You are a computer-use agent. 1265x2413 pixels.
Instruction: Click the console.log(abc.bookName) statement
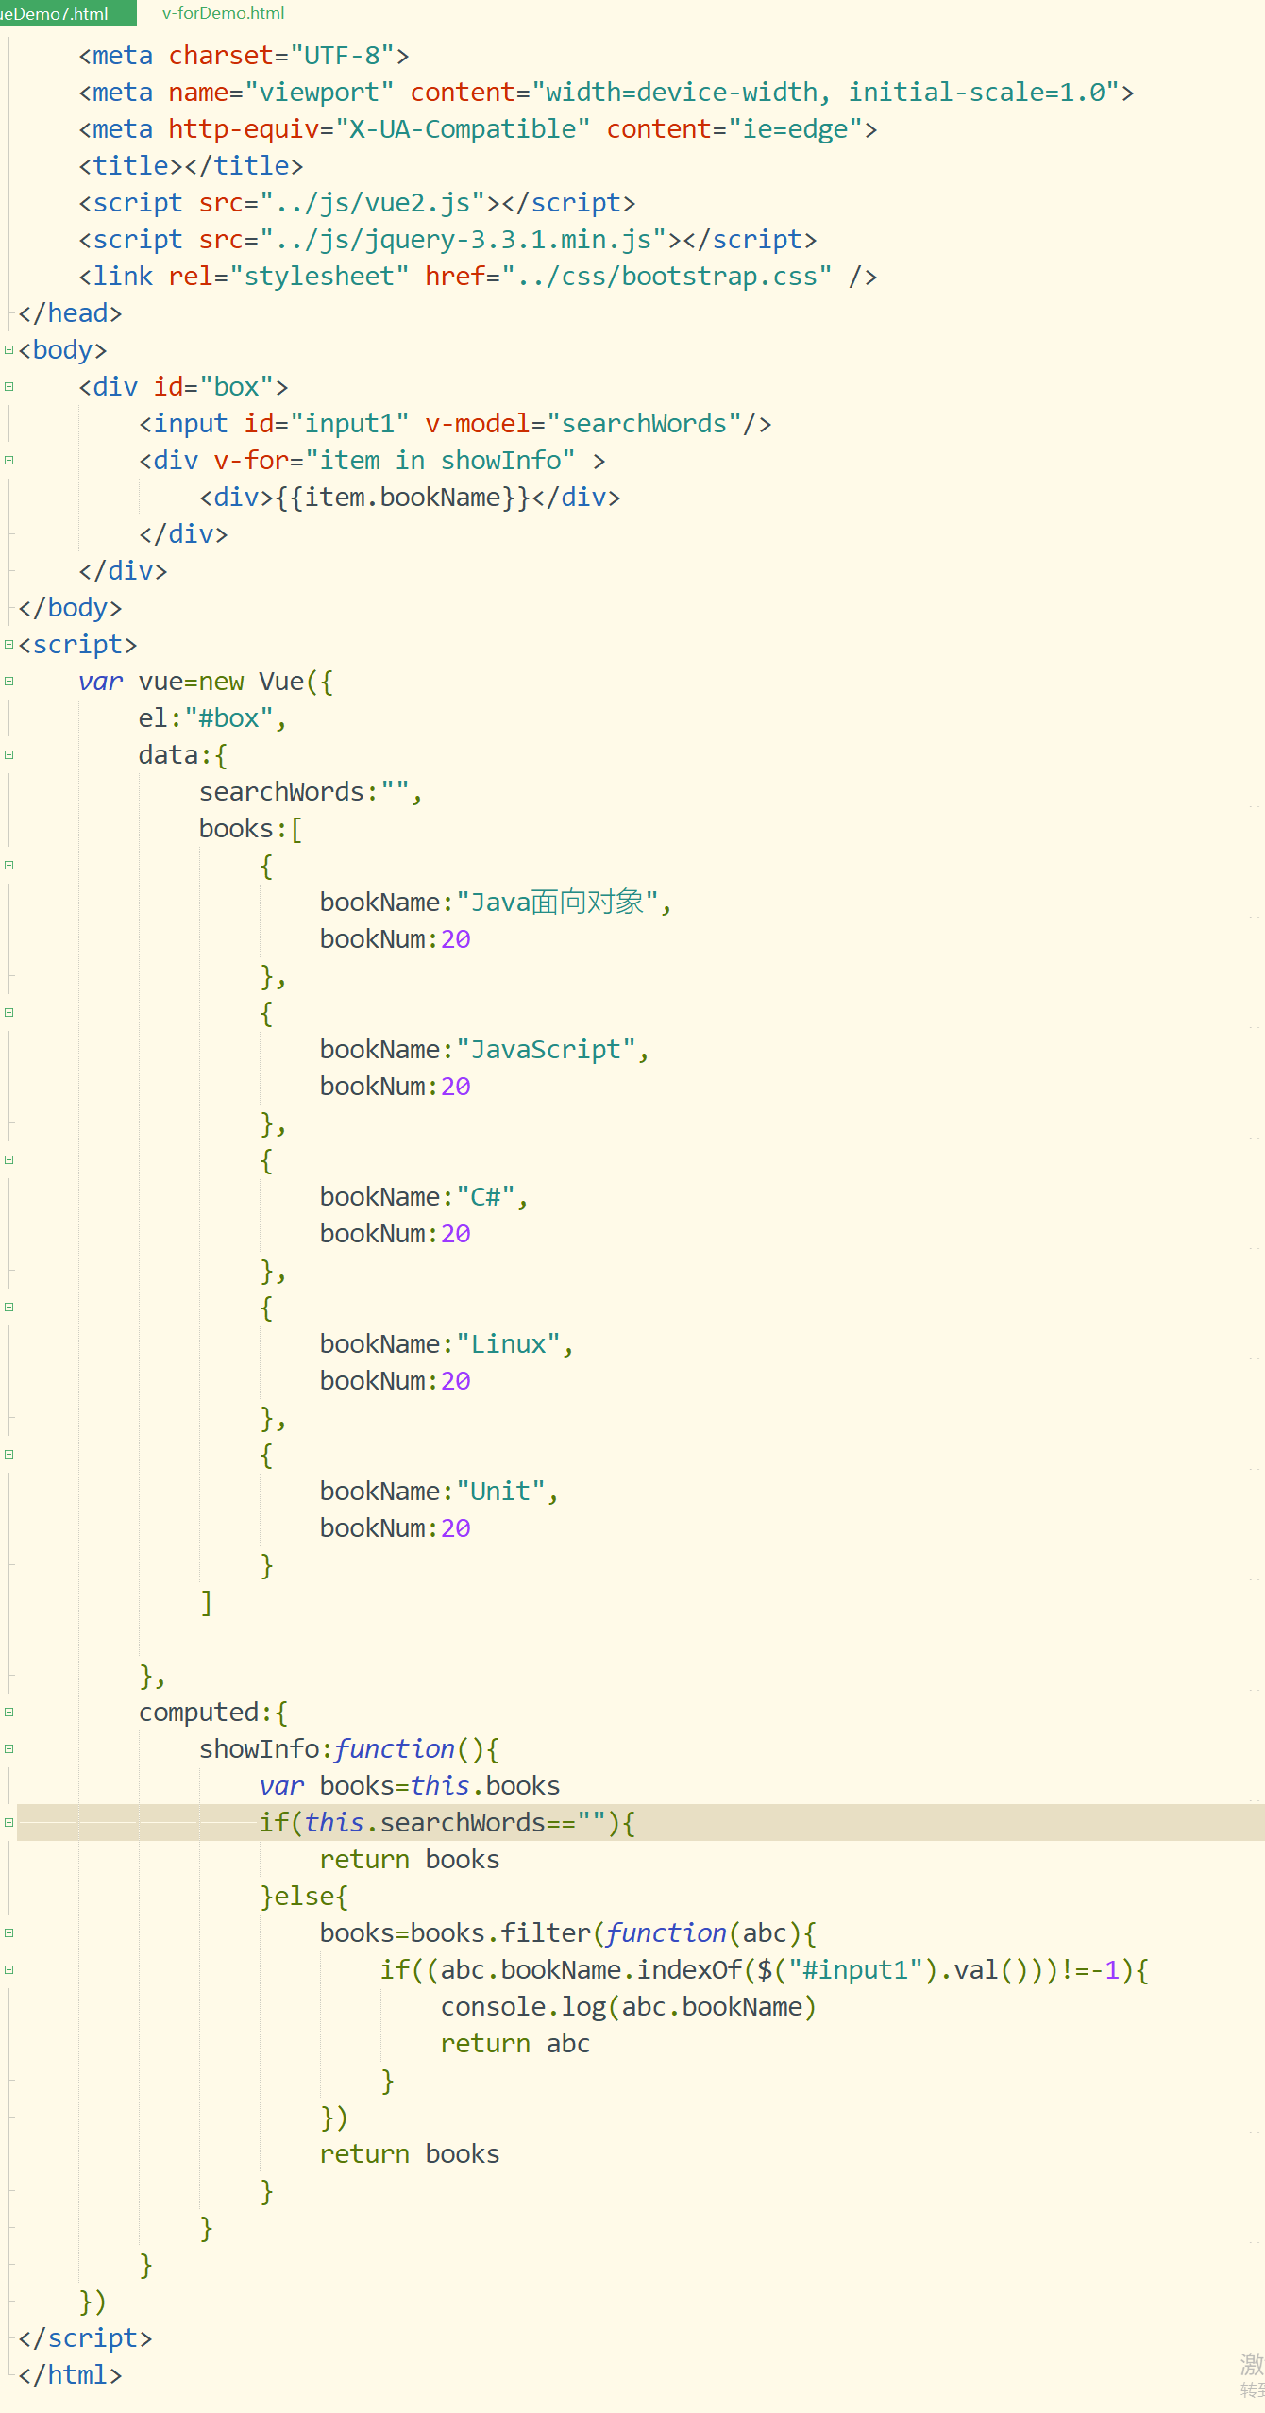pos(629,2006)
